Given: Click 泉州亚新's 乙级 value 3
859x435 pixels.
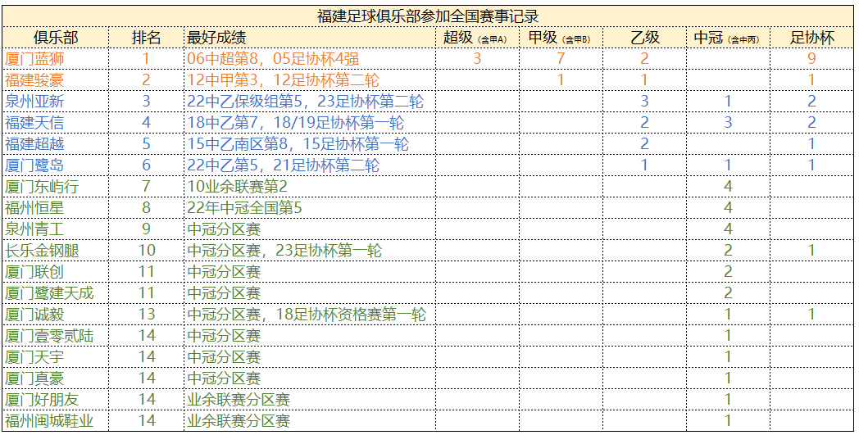Looking at the screenshot, I should pyautogui.click(x=644, y=101).
